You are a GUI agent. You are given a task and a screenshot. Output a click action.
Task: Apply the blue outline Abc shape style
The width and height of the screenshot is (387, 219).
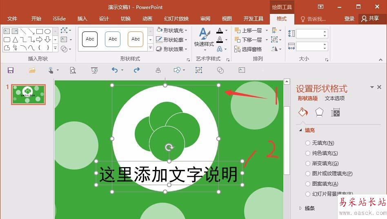pos(113,39)
